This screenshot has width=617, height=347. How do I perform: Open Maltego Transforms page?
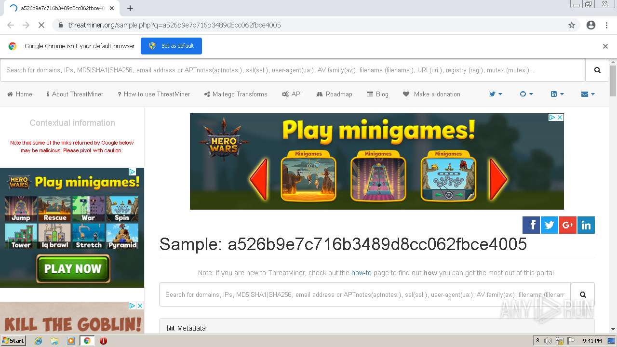pos(236,94)
